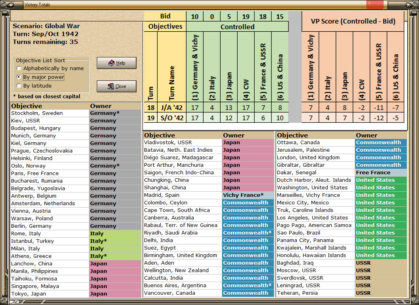Viewport: 419px width, 305px height.
Task: Click Free France owner cell
Action: pos(381,172)
